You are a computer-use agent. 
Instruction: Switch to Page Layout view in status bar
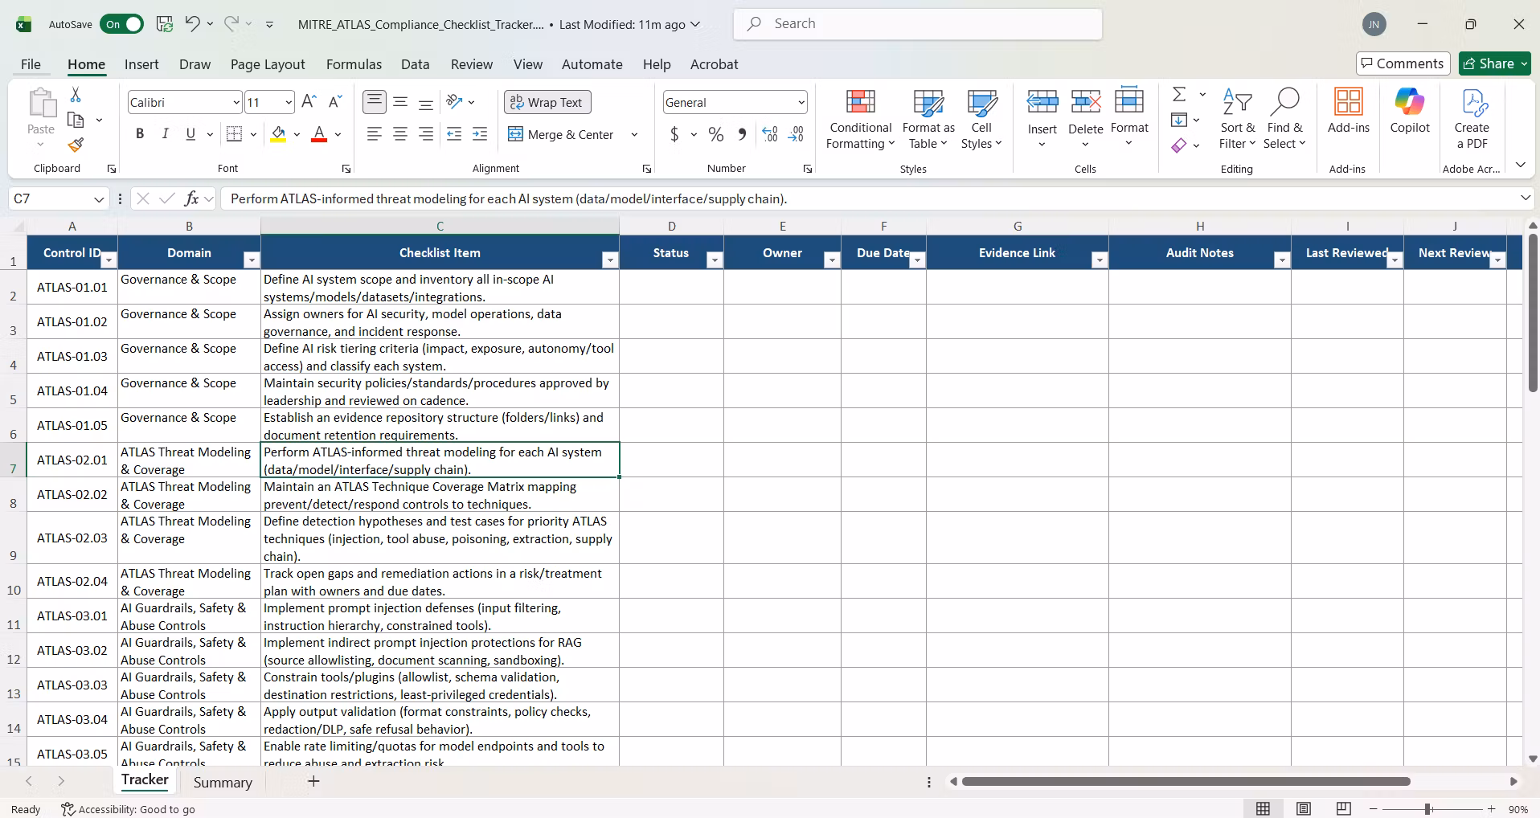click(x=1304, y=809)
